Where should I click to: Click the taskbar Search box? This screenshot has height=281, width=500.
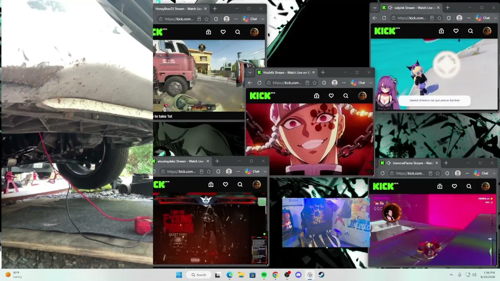point(199,275)
